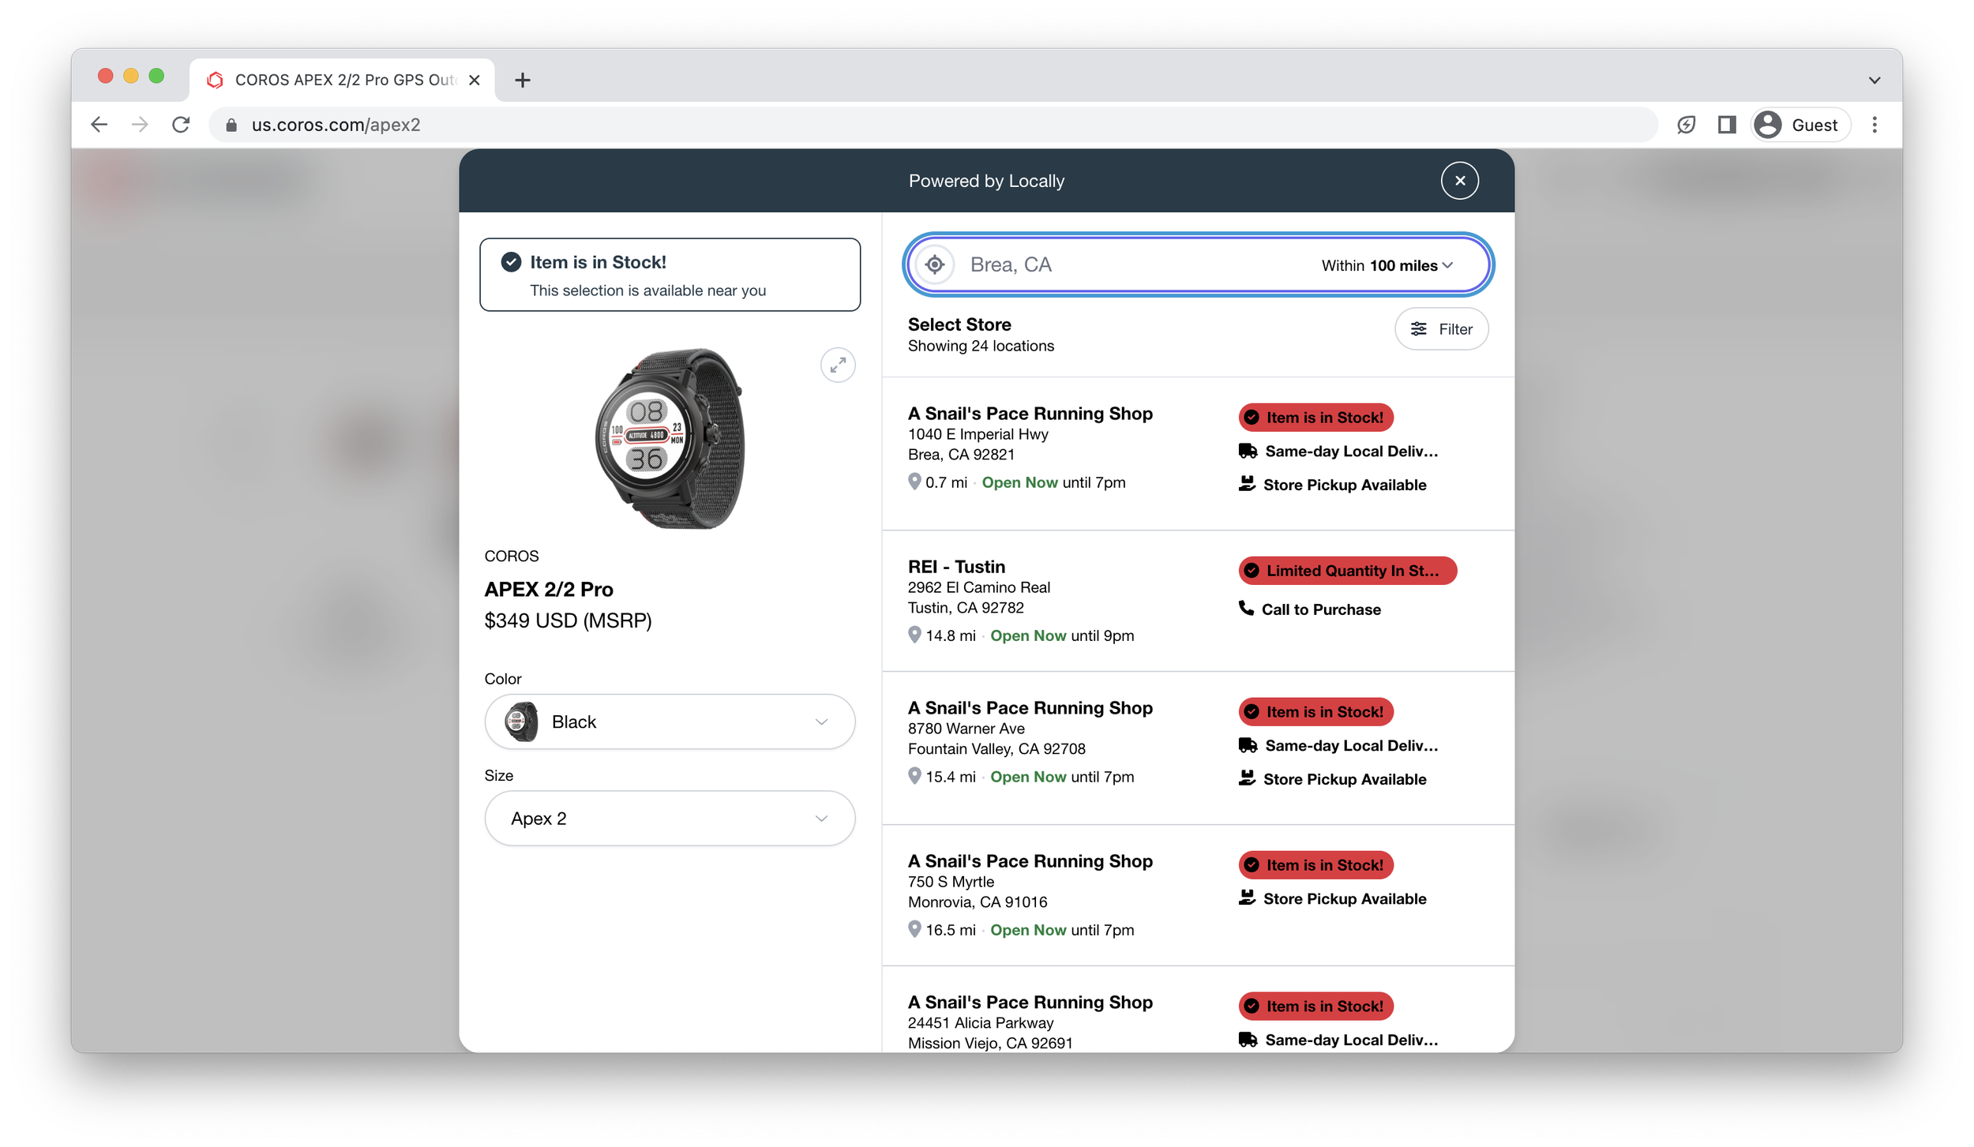Open the Chrome three-dot menu
The height and width of the screenshot is (1147, 1974).
pyautogui.click(x=1875, y=125)
